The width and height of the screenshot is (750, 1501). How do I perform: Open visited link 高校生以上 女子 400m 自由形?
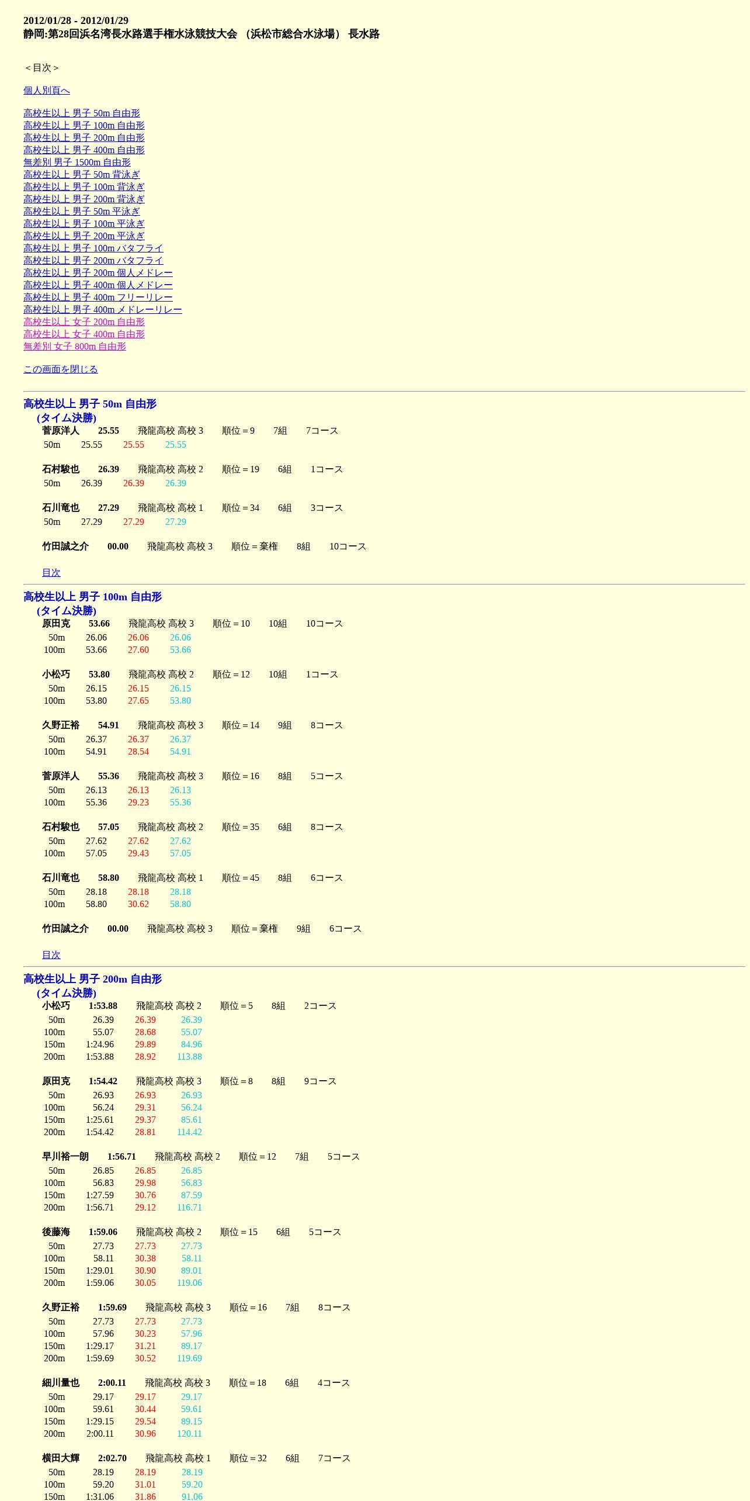coord(84,334)
